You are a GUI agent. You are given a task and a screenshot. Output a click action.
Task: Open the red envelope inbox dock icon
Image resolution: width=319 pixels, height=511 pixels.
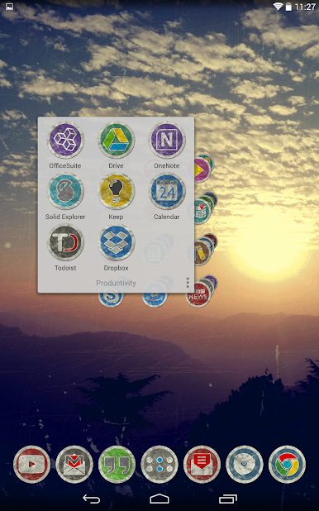coord(202,465)
